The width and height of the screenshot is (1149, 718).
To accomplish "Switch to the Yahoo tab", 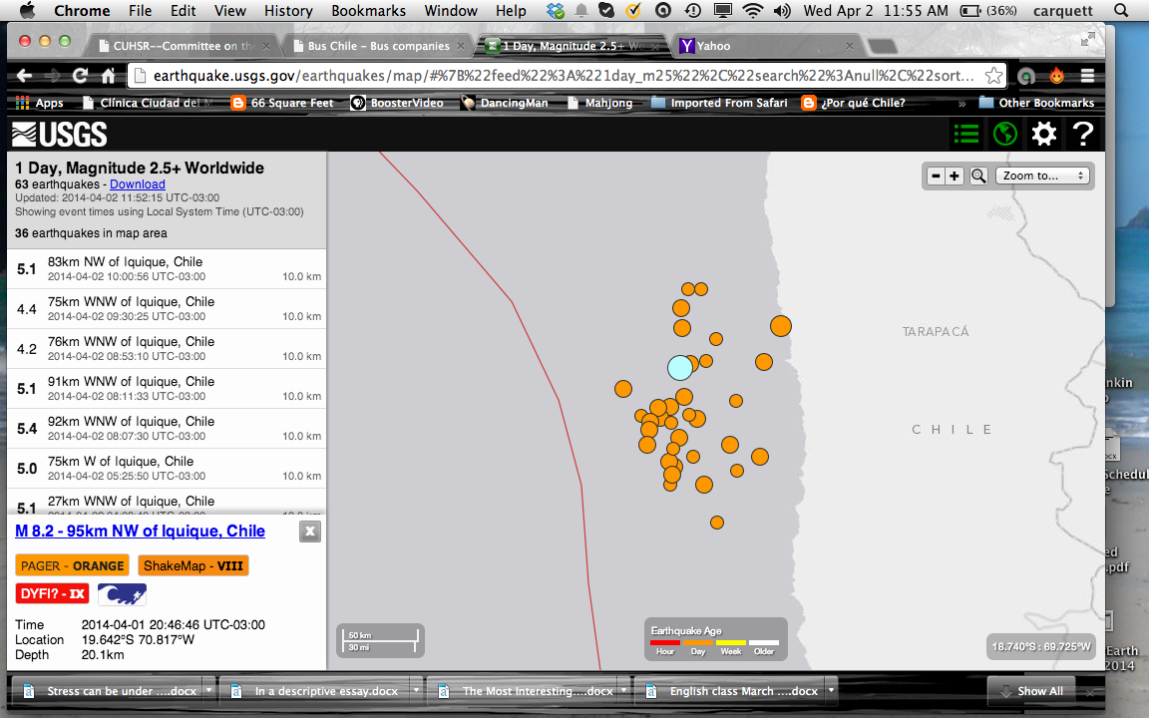I will pos(767,46).
